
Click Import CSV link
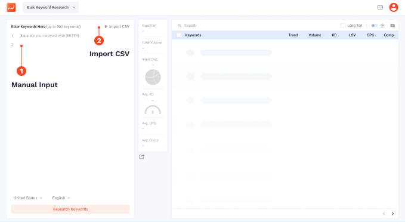pos(117,27)
